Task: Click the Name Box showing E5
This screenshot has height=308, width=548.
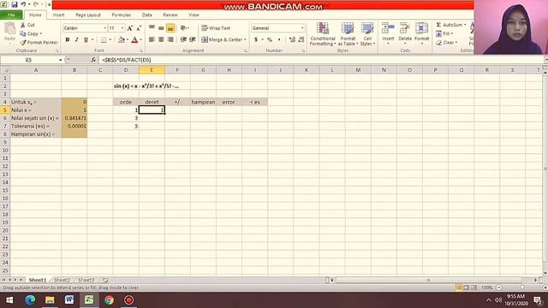Action: tap(28, 60)
